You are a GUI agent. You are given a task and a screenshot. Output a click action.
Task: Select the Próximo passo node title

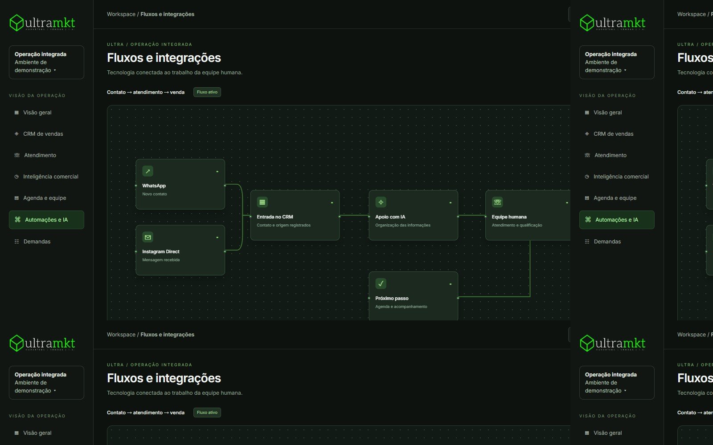392,299
